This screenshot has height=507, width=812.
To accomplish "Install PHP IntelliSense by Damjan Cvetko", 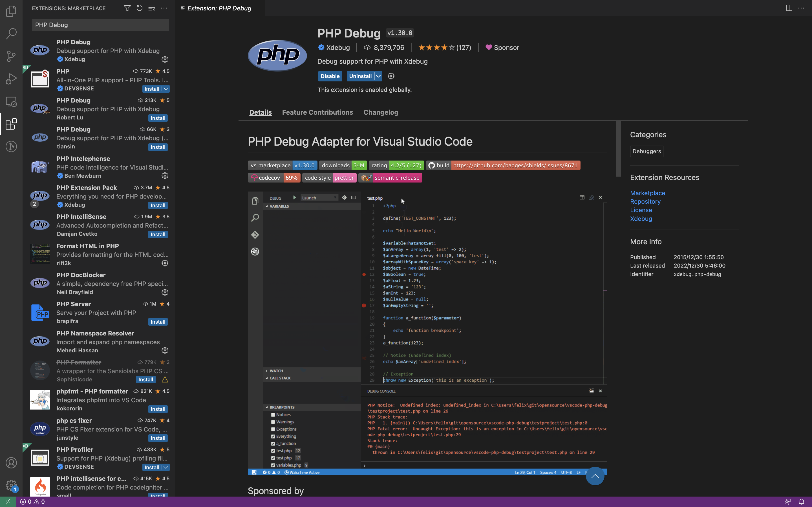I will (x=158, y=234).
